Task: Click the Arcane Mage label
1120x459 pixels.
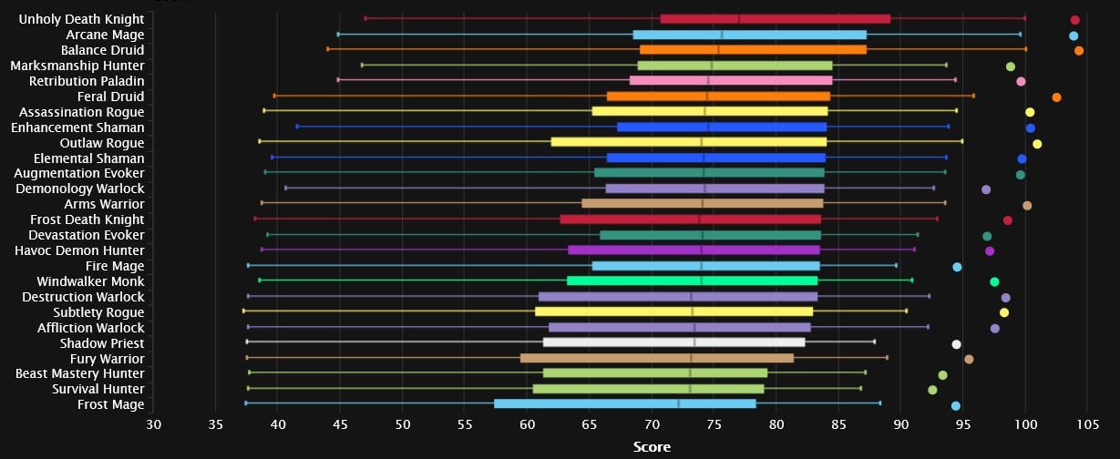Action: click(105, 35)
